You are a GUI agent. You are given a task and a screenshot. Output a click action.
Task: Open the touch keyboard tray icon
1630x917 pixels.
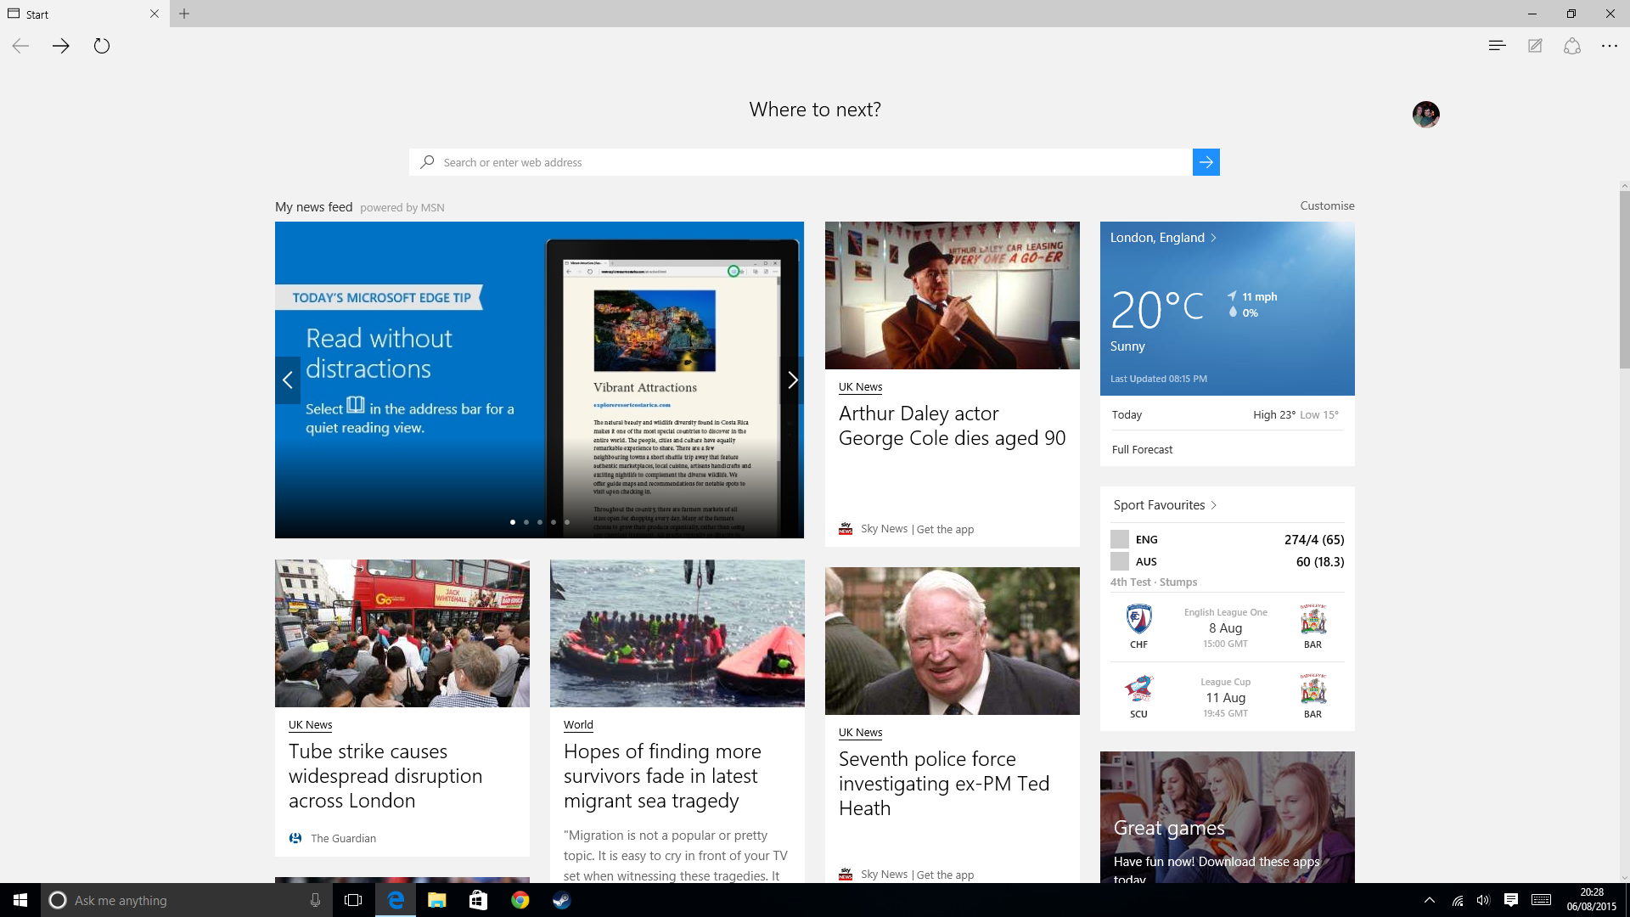coord(1542,900)
